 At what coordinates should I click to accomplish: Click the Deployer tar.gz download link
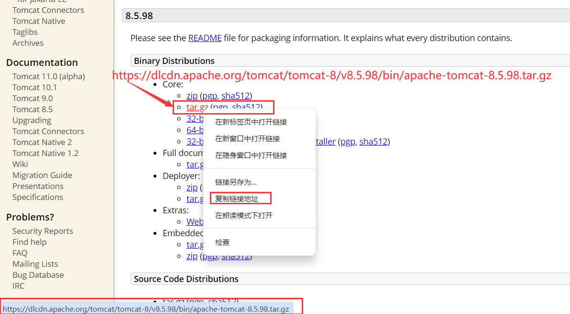(x=195, y=199)
